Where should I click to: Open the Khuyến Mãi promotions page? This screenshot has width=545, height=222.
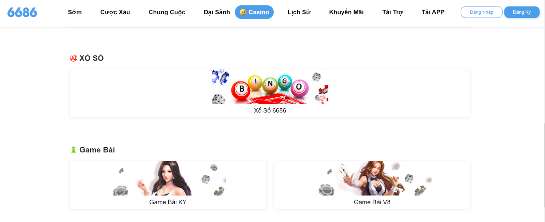tap(346, 12)
